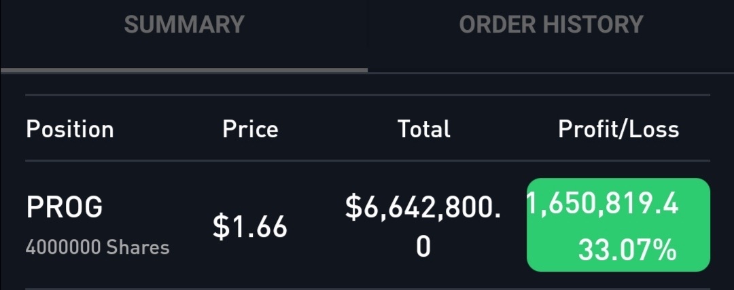734x290 pixels.
Task: Open the PROG ticker symbol
Action: click(x=65, y=207)
